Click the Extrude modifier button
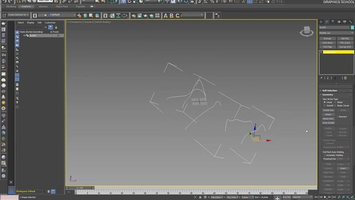Screen dimensions: 355x200 [327, 38]
